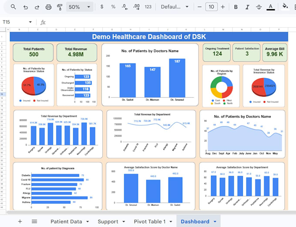Open the all sheets list icon

[x=34, y=221]
